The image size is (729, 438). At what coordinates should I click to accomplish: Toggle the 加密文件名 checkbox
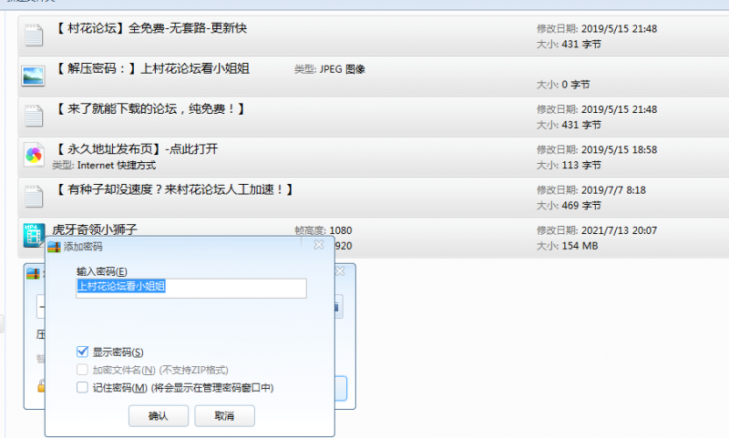click(x=83, y=370)
